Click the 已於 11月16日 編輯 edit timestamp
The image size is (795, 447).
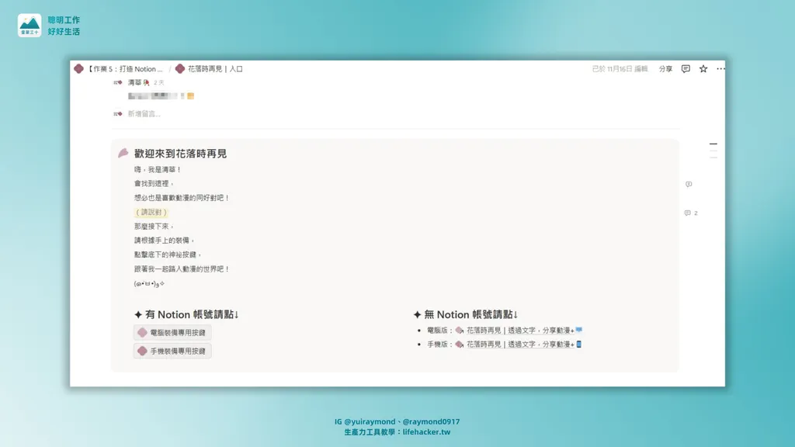coord(620,69)
